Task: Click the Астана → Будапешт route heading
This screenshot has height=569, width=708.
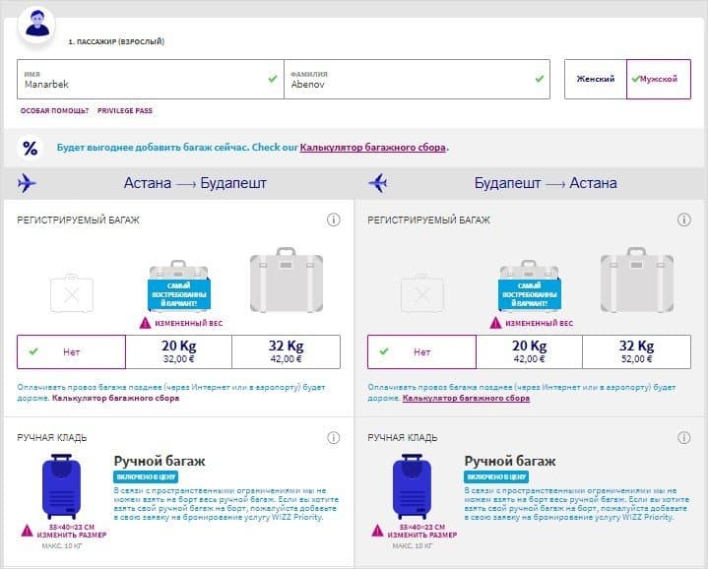Action: 195,183
